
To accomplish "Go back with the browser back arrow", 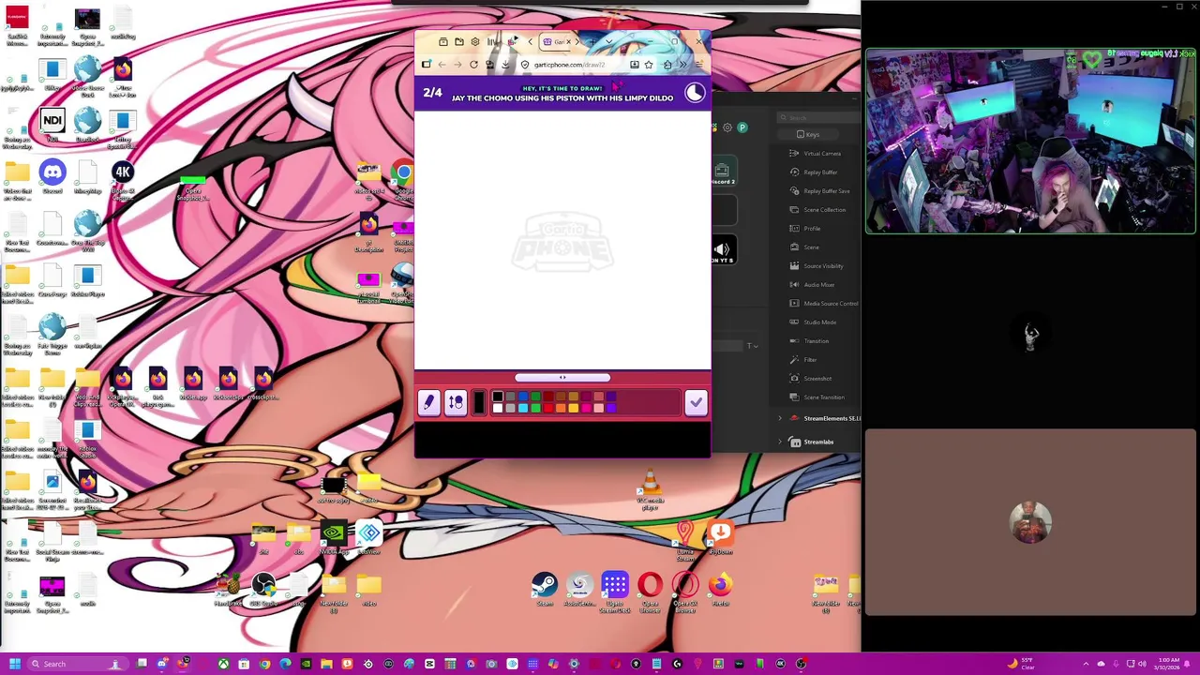I will pyautogui.click(x=442, y=65).
